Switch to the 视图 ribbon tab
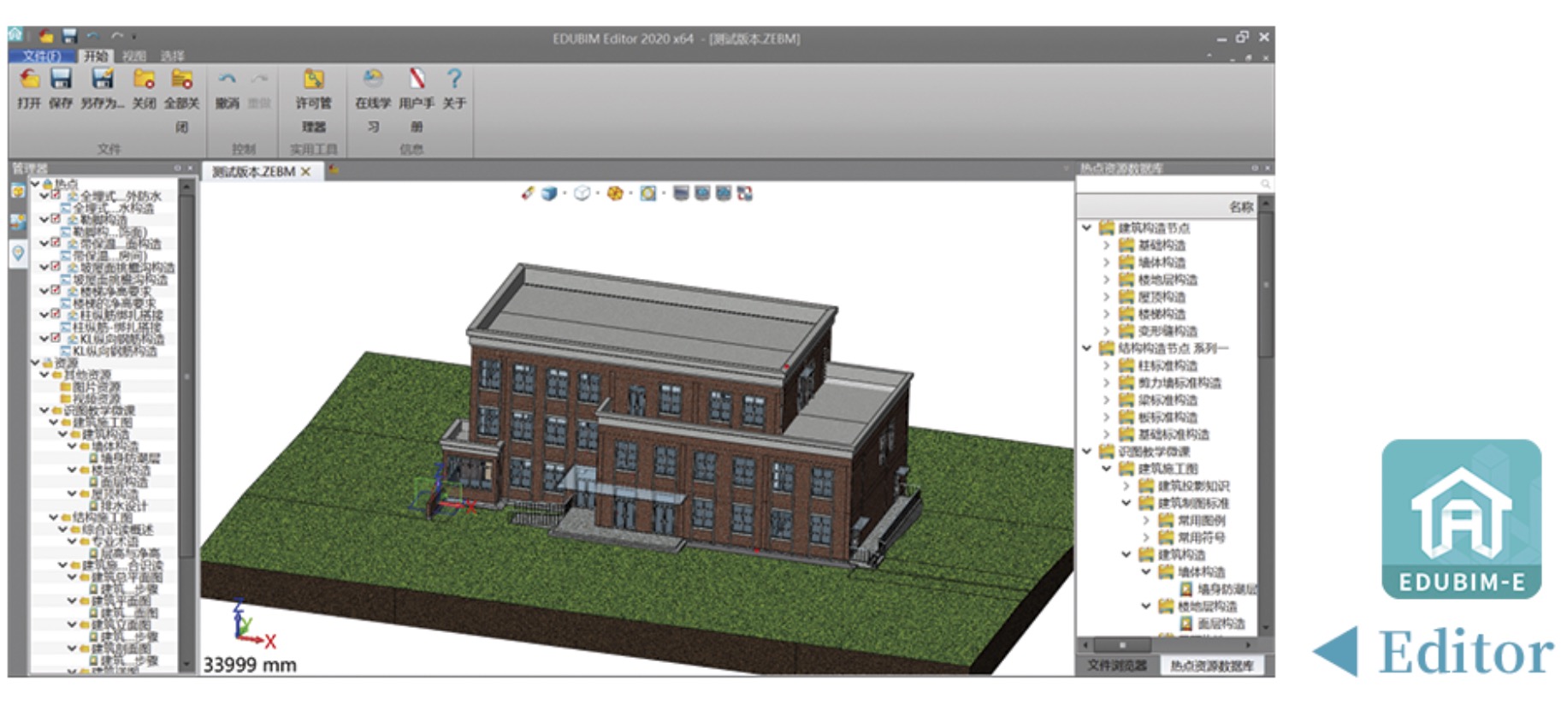Viewport: 1567px width, 710px height. (x=133, y=56)
